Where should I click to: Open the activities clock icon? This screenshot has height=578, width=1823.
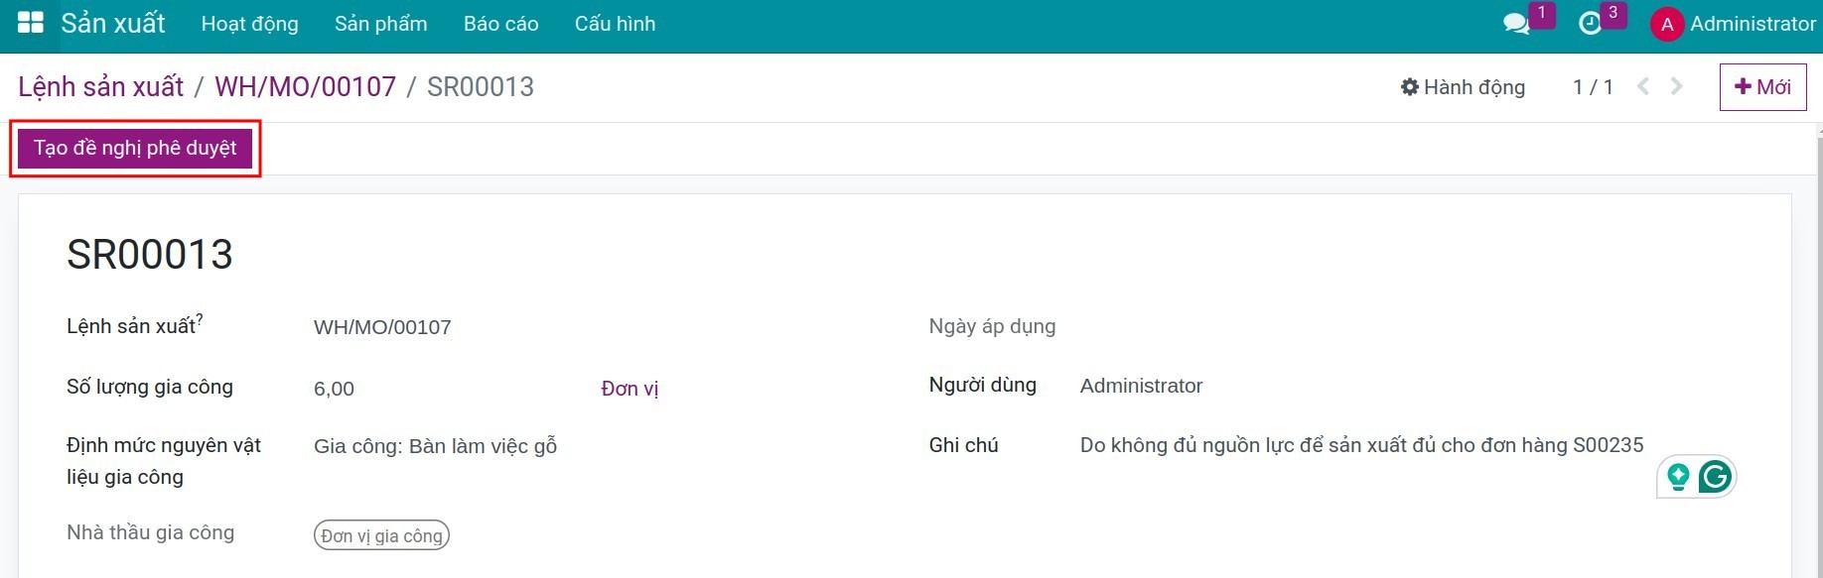(1590, 24)
